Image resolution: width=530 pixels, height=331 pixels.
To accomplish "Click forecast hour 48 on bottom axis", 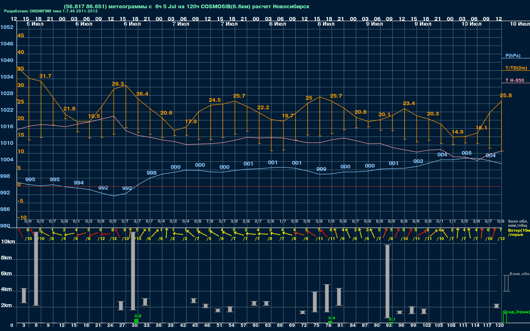I will pos(207,326).
